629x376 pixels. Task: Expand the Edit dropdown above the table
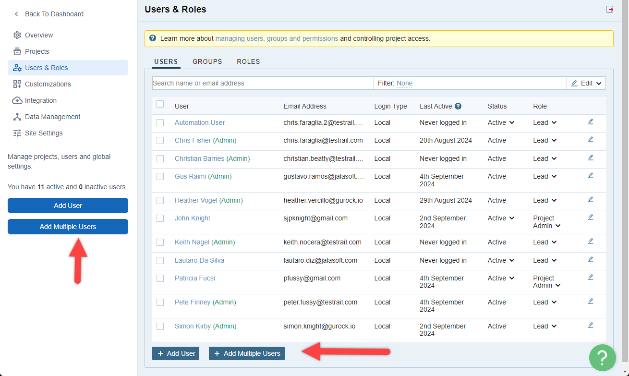586,83
